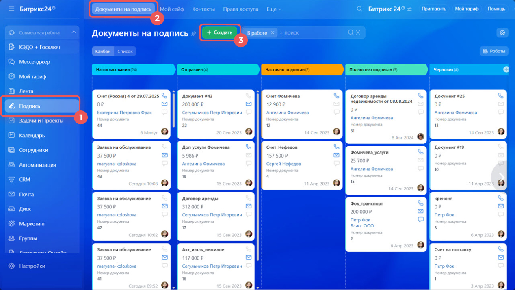Open the hamburger menu next to Битрикс24 logo
This screenshot has height=290, width=515.
pos(11,9)
